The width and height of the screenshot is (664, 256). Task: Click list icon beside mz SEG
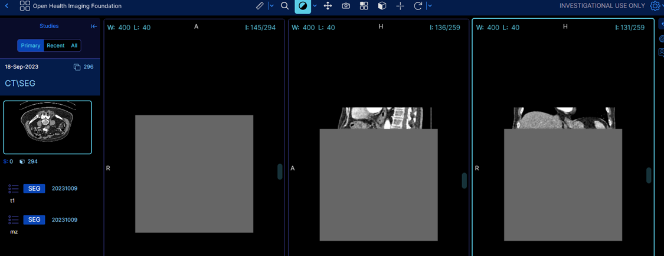(14, 220)
